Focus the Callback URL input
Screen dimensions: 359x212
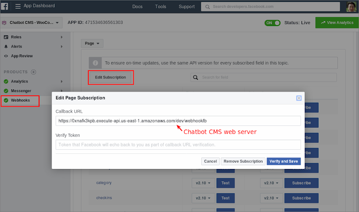(178, 121)
